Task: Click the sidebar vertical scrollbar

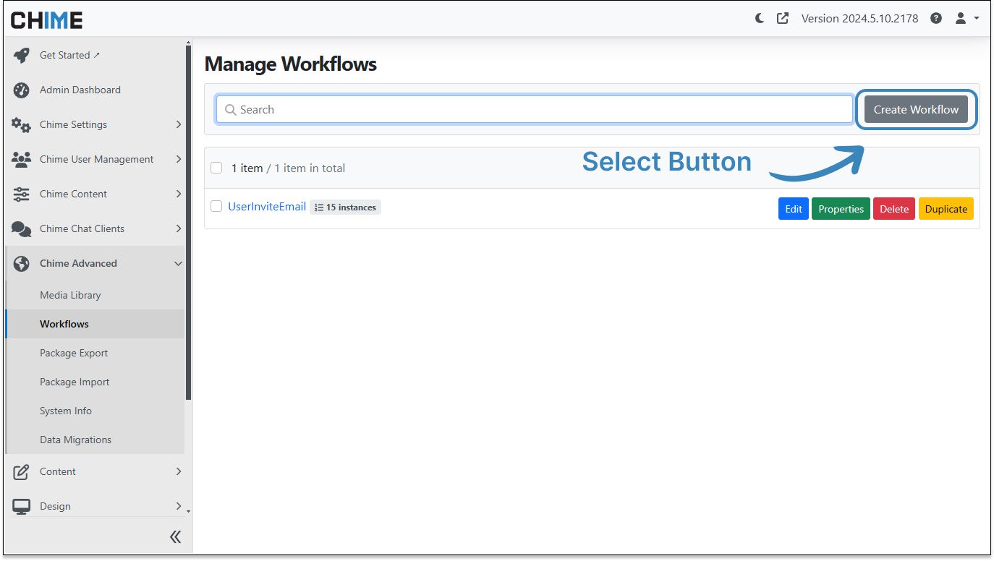Action: [189, 217]
